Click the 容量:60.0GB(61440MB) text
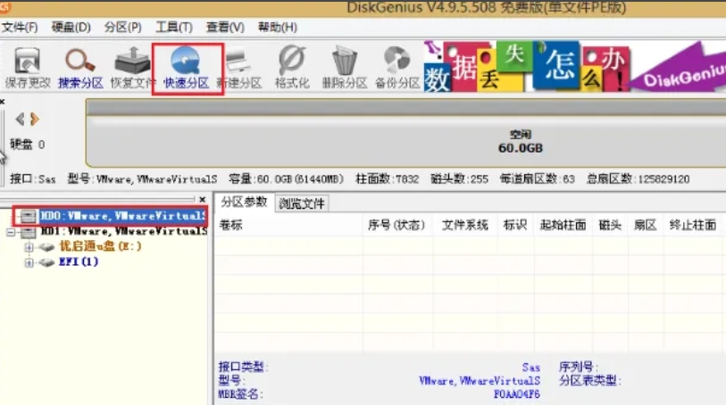Viewport: 726px width, 405px height. tap(286, 179)
